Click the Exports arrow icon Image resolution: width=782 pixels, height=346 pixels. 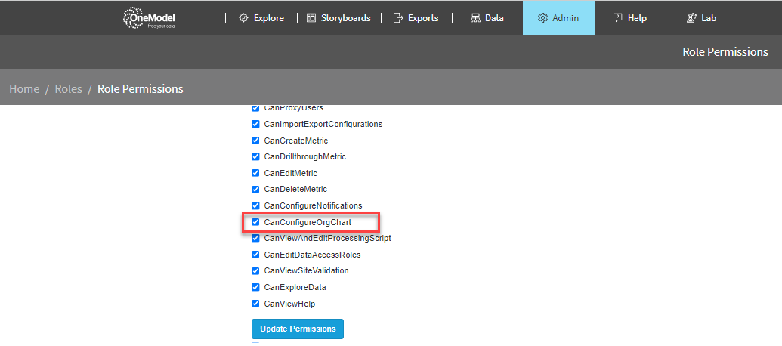tap(398, 18)
